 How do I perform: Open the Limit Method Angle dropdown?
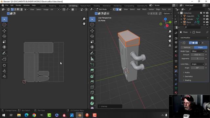point(198,64)
